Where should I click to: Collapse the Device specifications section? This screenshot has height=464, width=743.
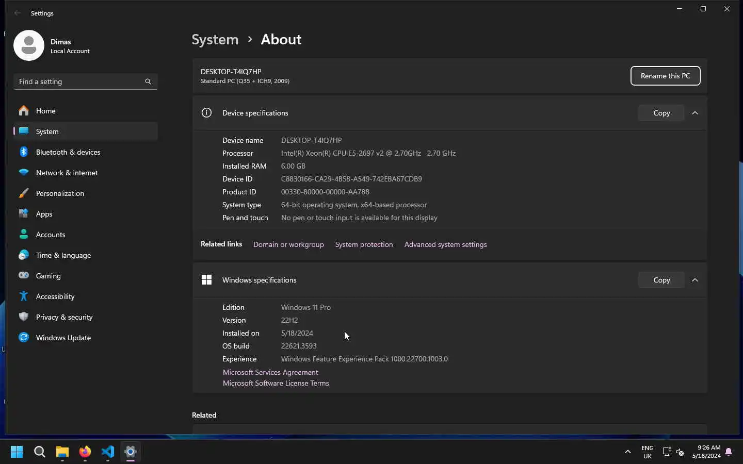pyautogui.click(x=695, y=113)
